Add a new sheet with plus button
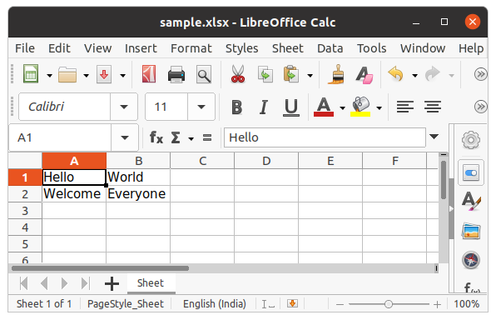This screenshot has width=496, height=320. [112, 283]
